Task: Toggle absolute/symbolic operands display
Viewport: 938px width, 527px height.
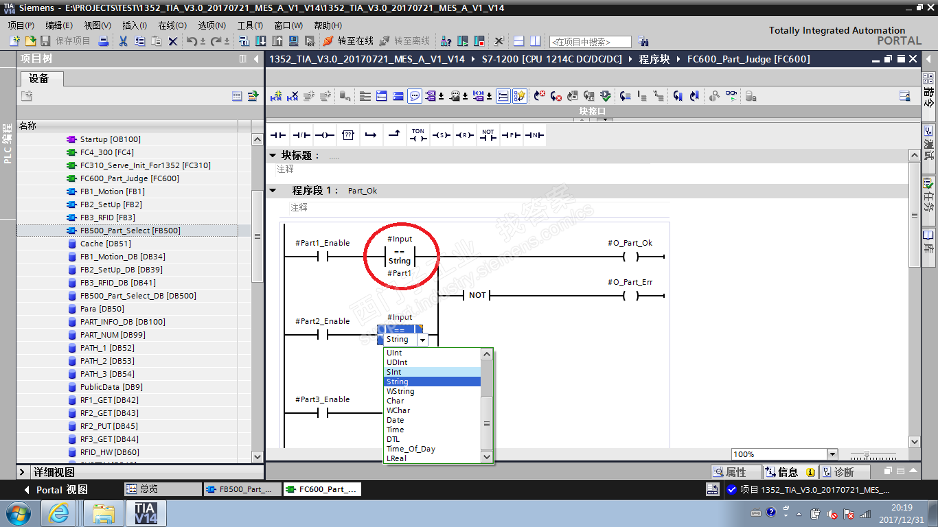Action: tap(431, 96)
